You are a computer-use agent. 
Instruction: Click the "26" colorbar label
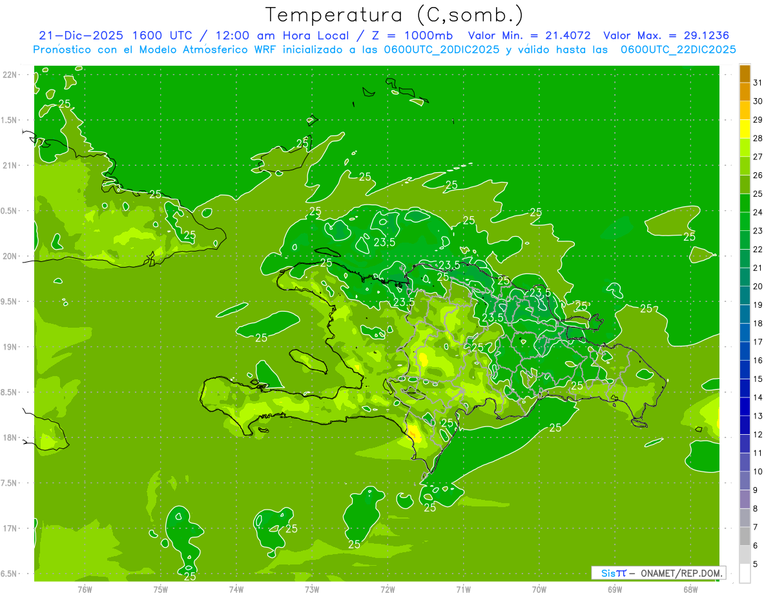(758, 175)
